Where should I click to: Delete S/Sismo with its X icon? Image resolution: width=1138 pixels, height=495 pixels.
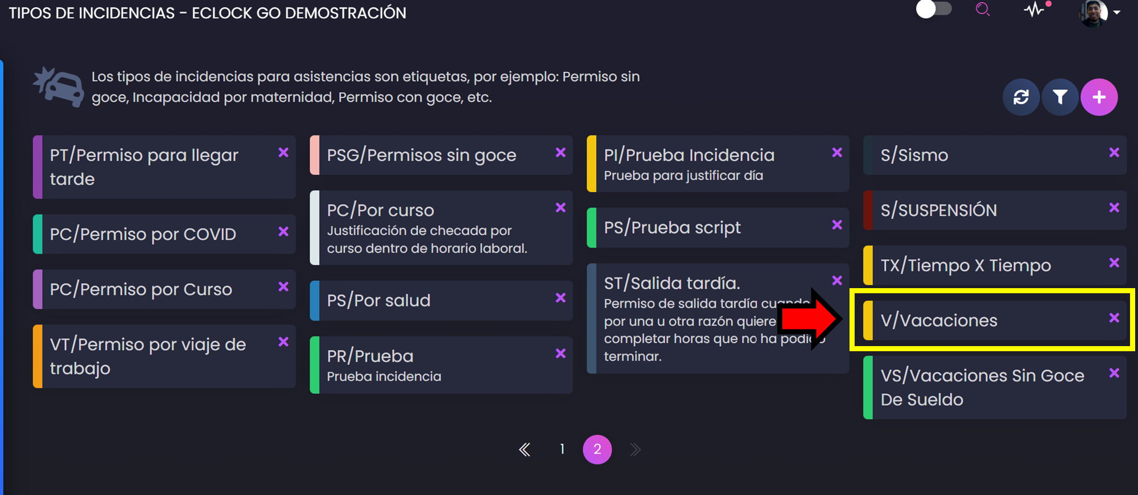(x=1114, y=152)
